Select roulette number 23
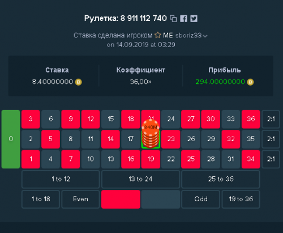This screenshot has width=283, height=233. (x=171, y=139)
